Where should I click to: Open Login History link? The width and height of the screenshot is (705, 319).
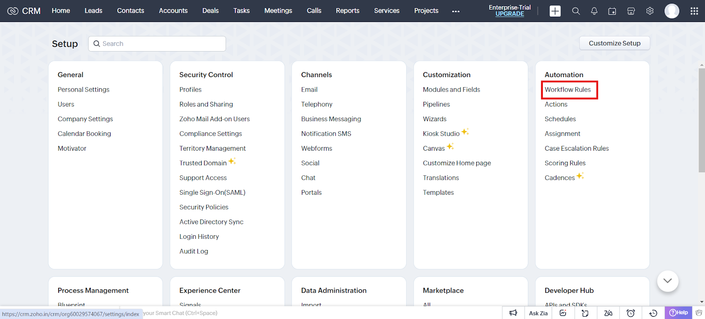[x=199, y=237]
